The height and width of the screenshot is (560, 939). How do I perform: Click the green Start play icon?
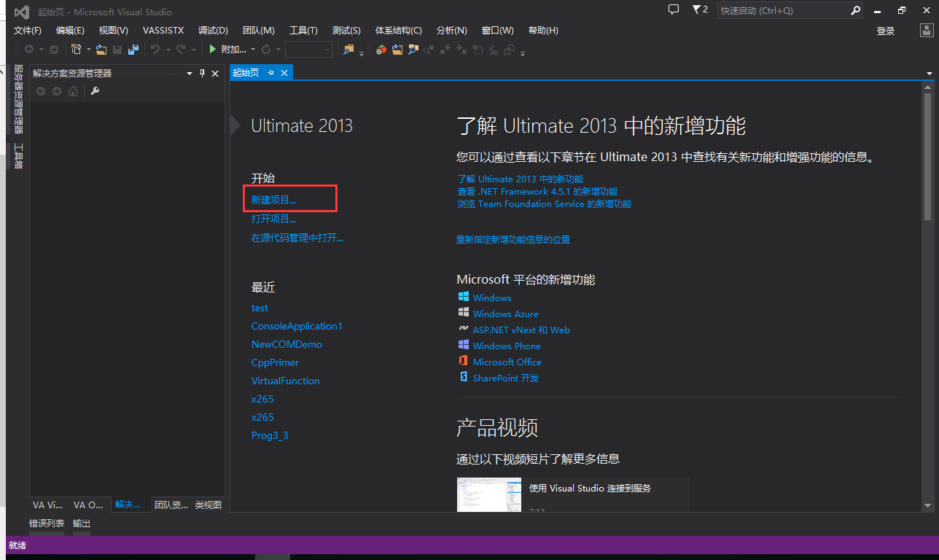(213, 49)
